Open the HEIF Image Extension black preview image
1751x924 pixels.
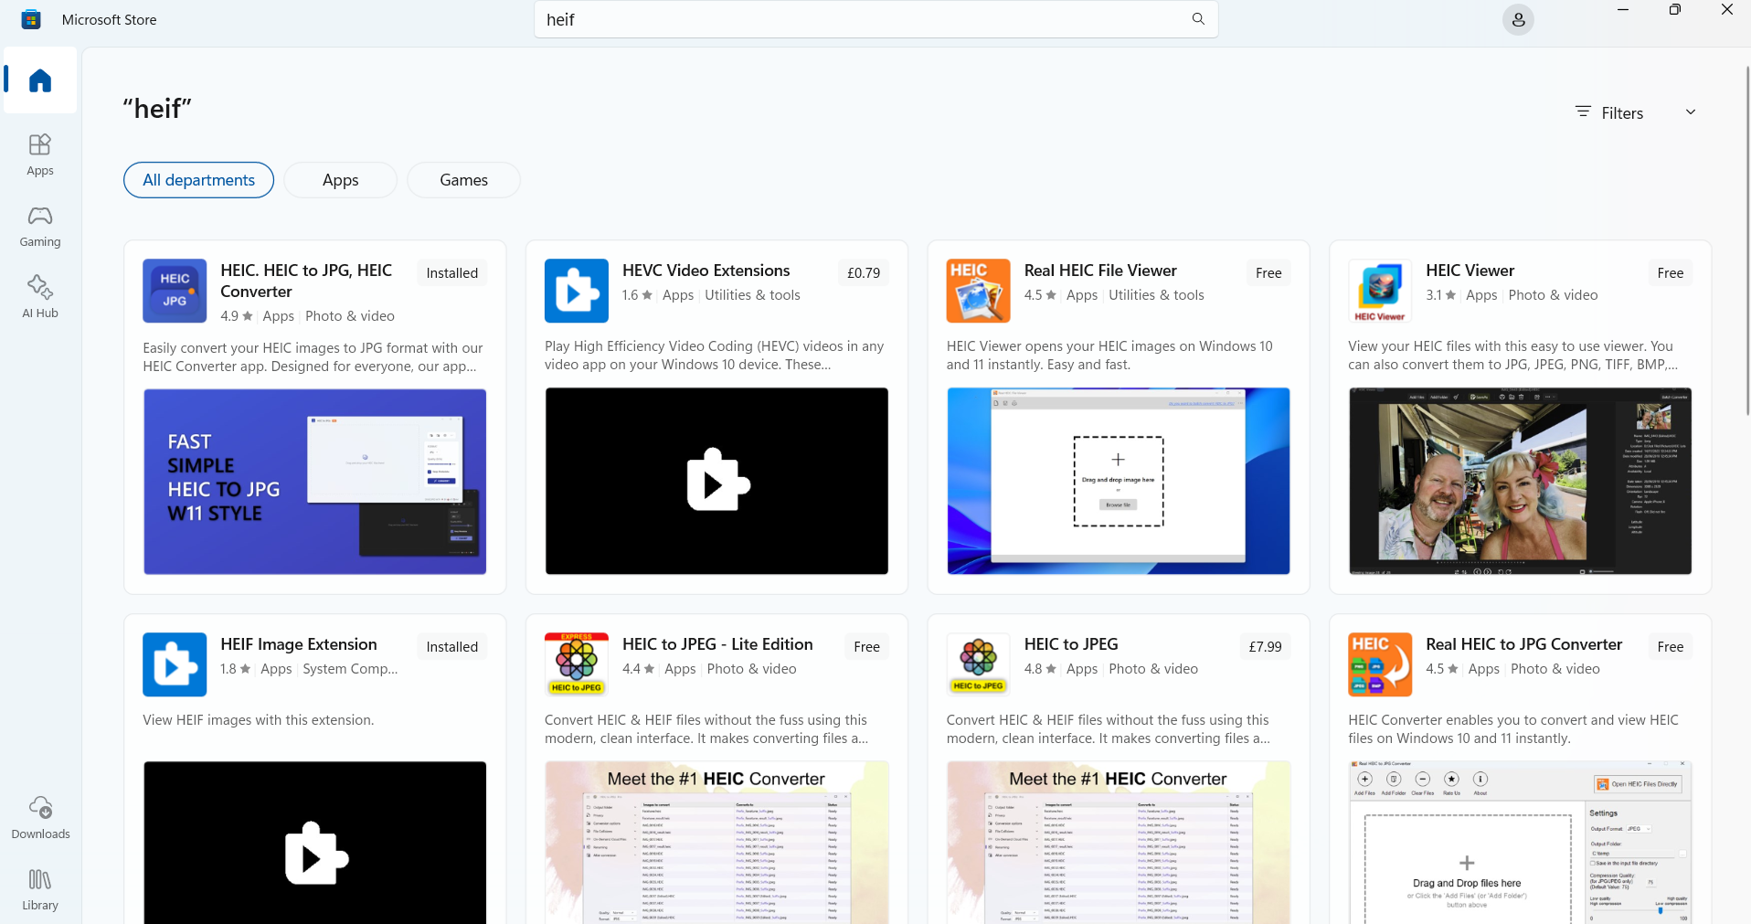314,843
